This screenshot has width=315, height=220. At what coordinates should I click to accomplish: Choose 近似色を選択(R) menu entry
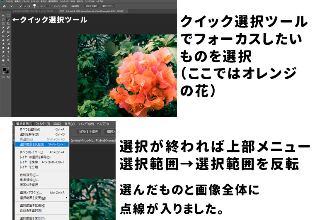point(42,210)
